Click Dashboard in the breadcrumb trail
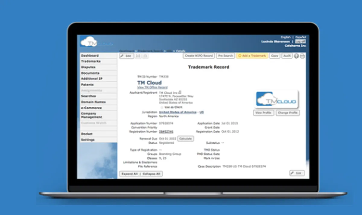362x215 pixels. (126, 51)
